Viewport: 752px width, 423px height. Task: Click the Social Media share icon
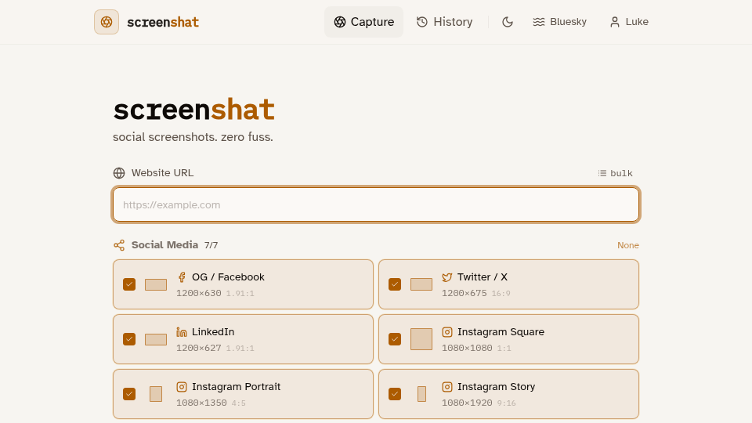[119, 245]
